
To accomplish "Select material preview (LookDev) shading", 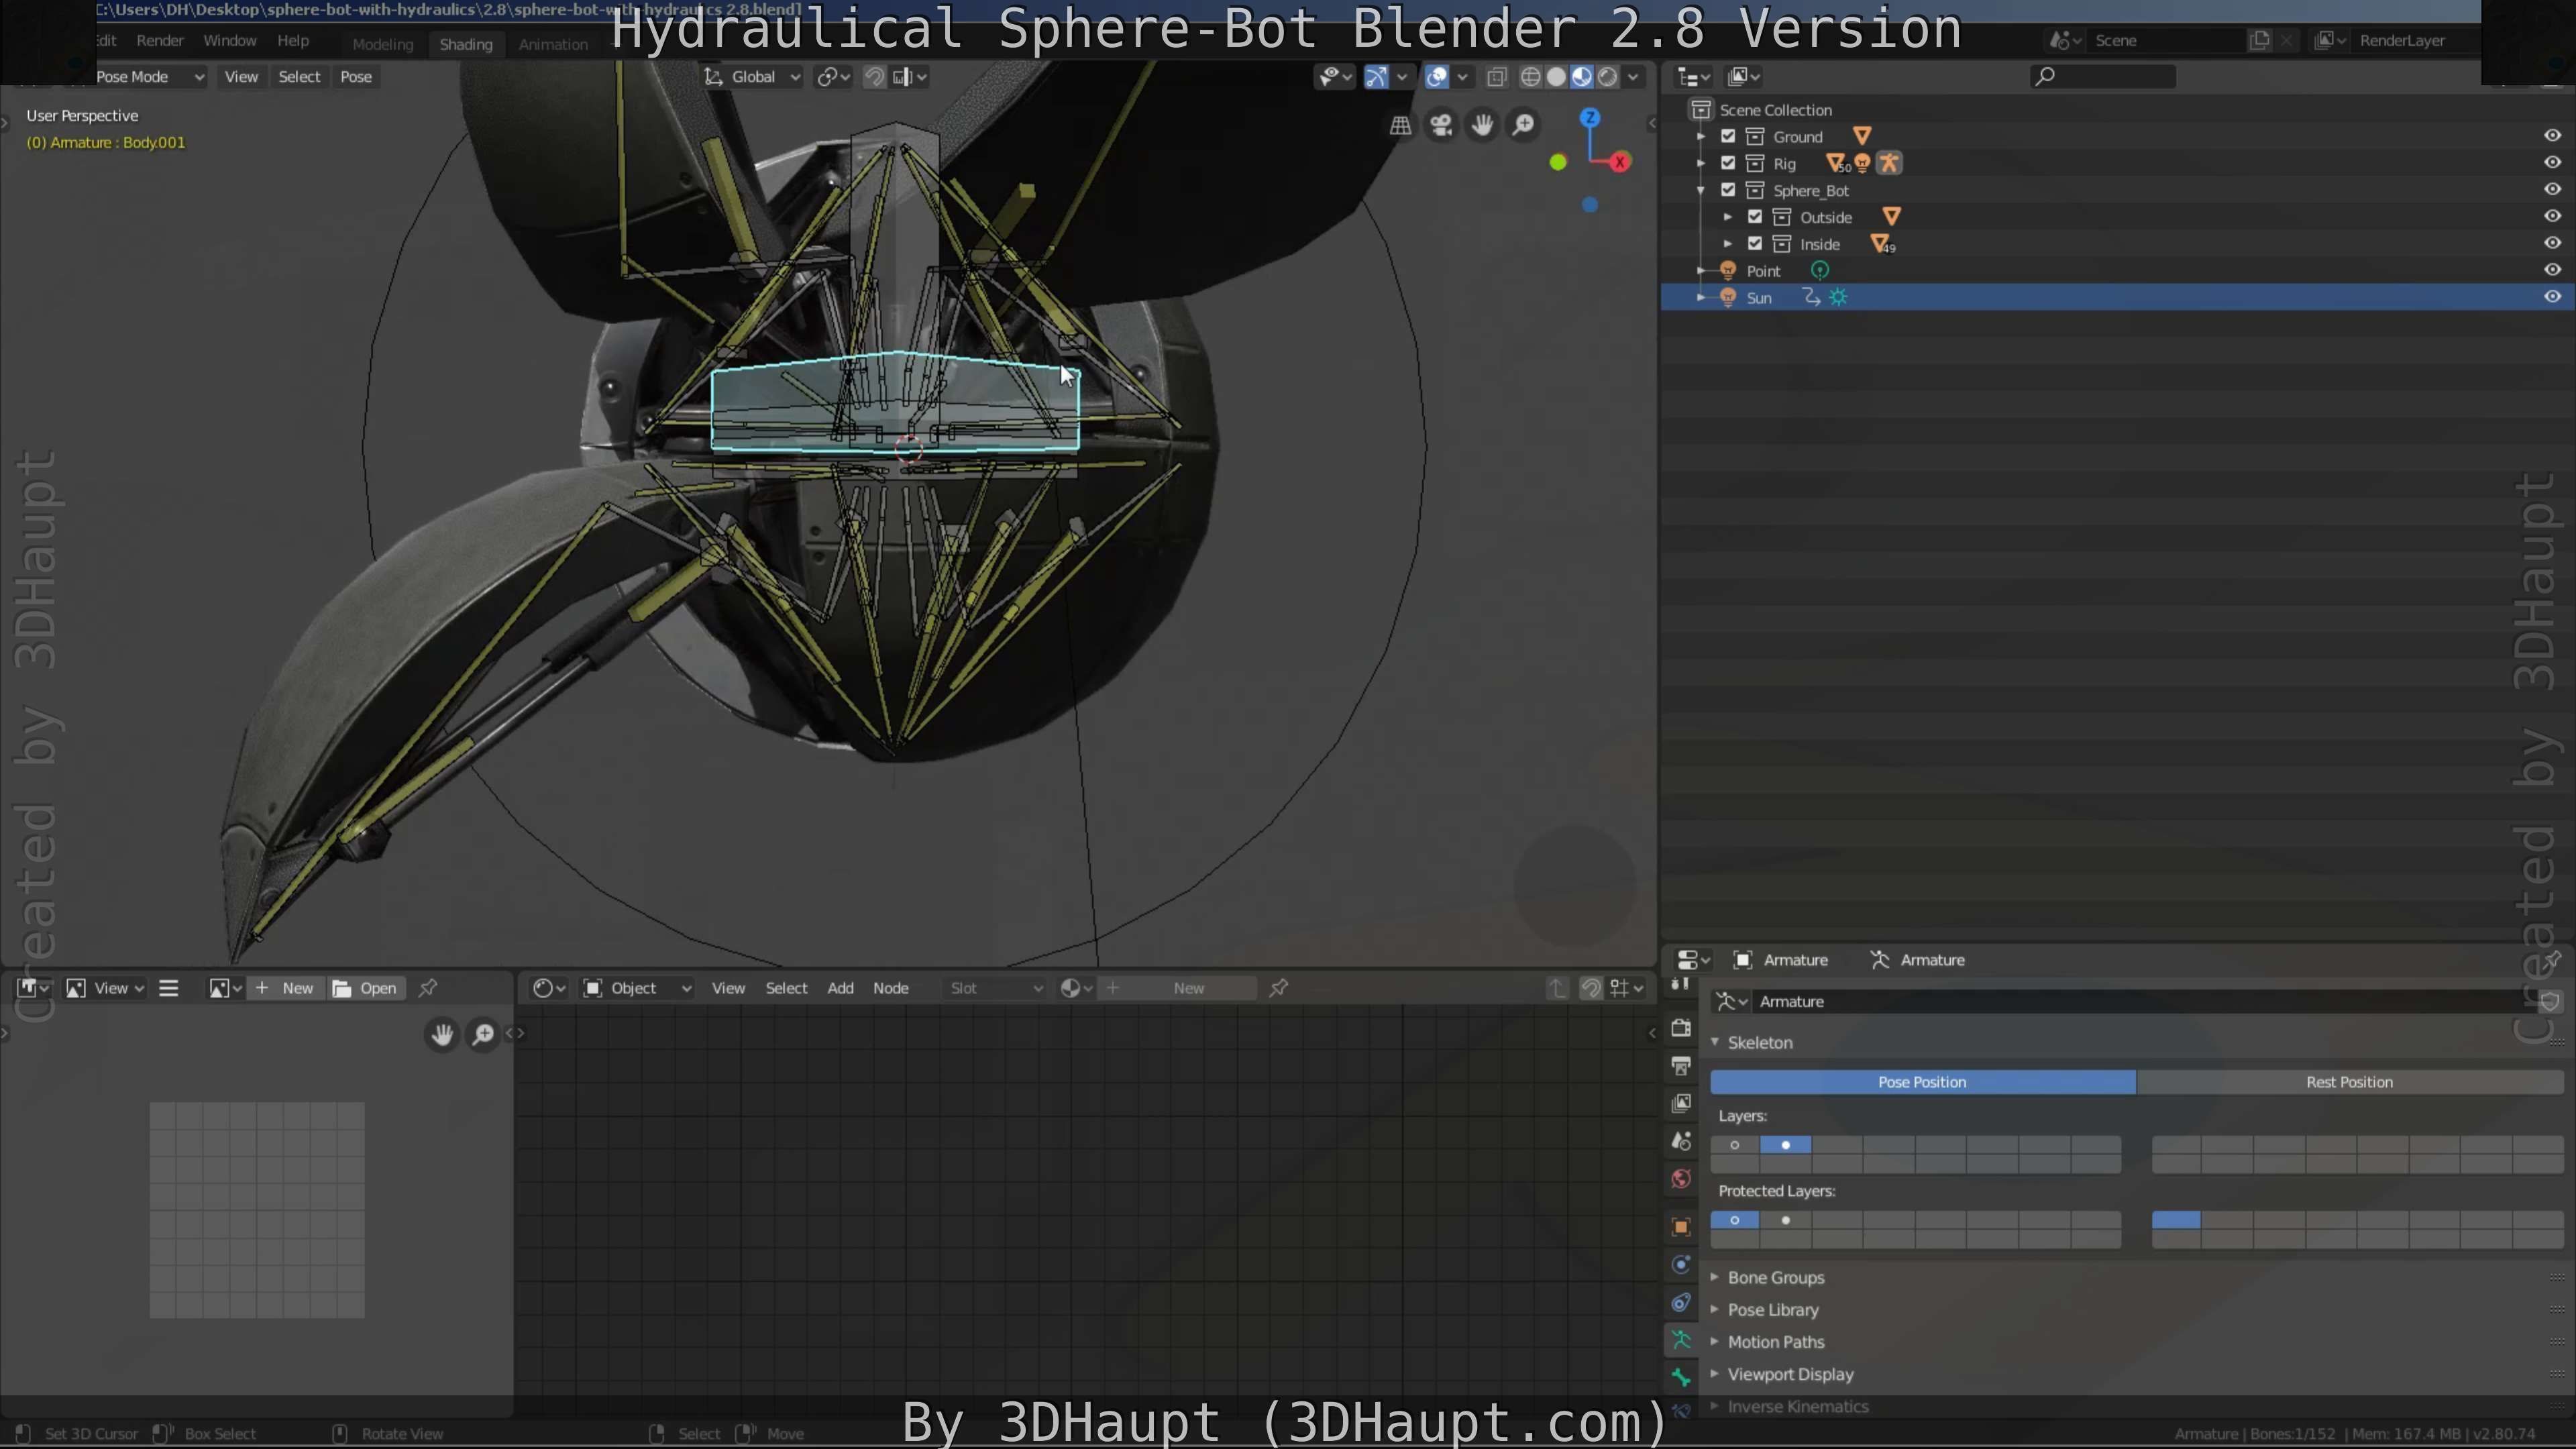I will pos(1582,77).
